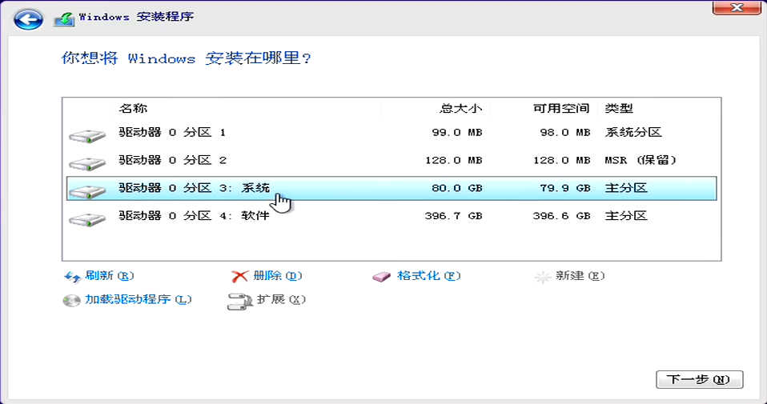Choose 删除(D) to delete partition
This screenshot has height=404, width=767.
click(277, 276)
